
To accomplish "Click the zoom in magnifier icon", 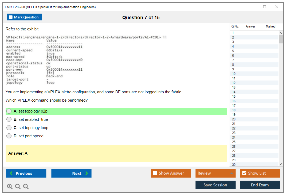I will [x=10, y=187].
